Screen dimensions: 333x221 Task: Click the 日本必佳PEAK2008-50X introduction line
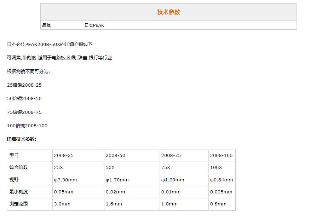(50, 44)
